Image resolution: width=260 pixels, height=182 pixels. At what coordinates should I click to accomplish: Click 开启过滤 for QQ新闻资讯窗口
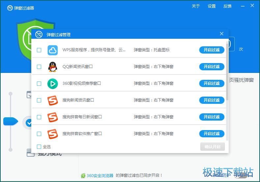[212, 67]
